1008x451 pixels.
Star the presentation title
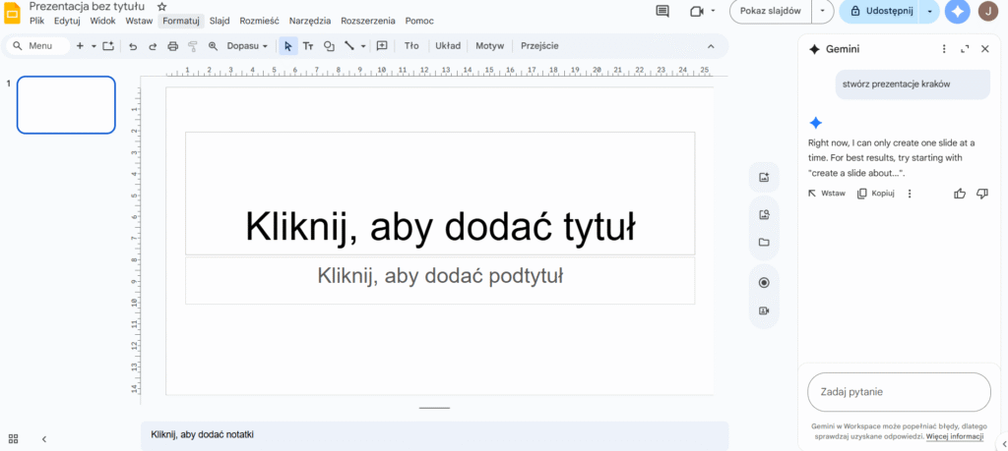(x=162, y=6)
